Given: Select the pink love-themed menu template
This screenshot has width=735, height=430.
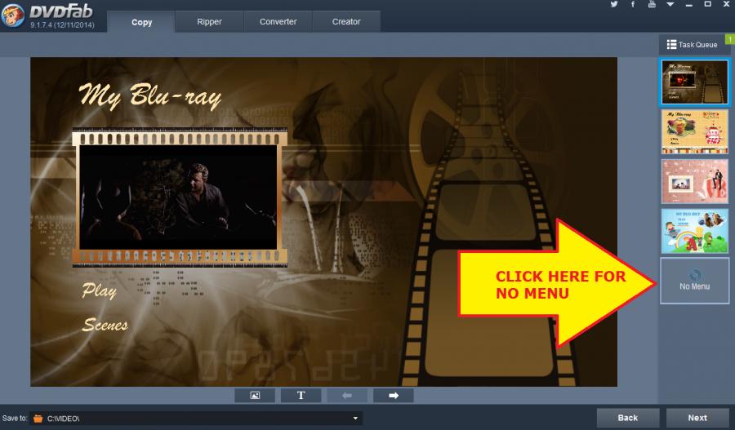Looking at the screenshot, I should (695, 181).
